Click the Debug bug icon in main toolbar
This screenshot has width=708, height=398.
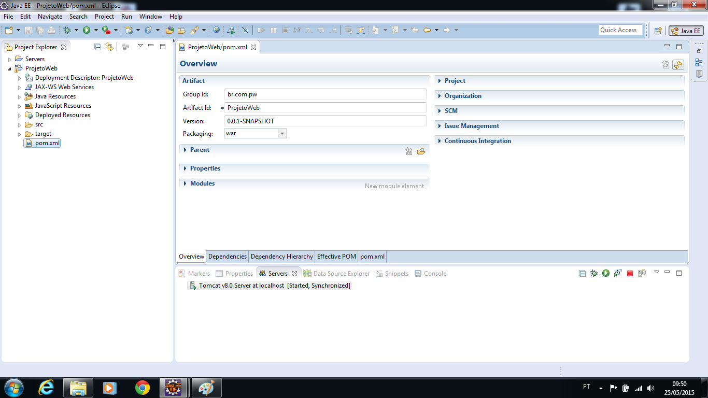click(67, 30)
